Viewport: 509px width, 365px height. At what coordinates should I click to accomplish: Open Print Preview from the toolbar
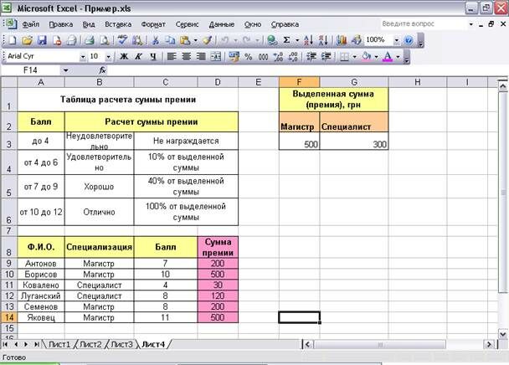point(104,40)
